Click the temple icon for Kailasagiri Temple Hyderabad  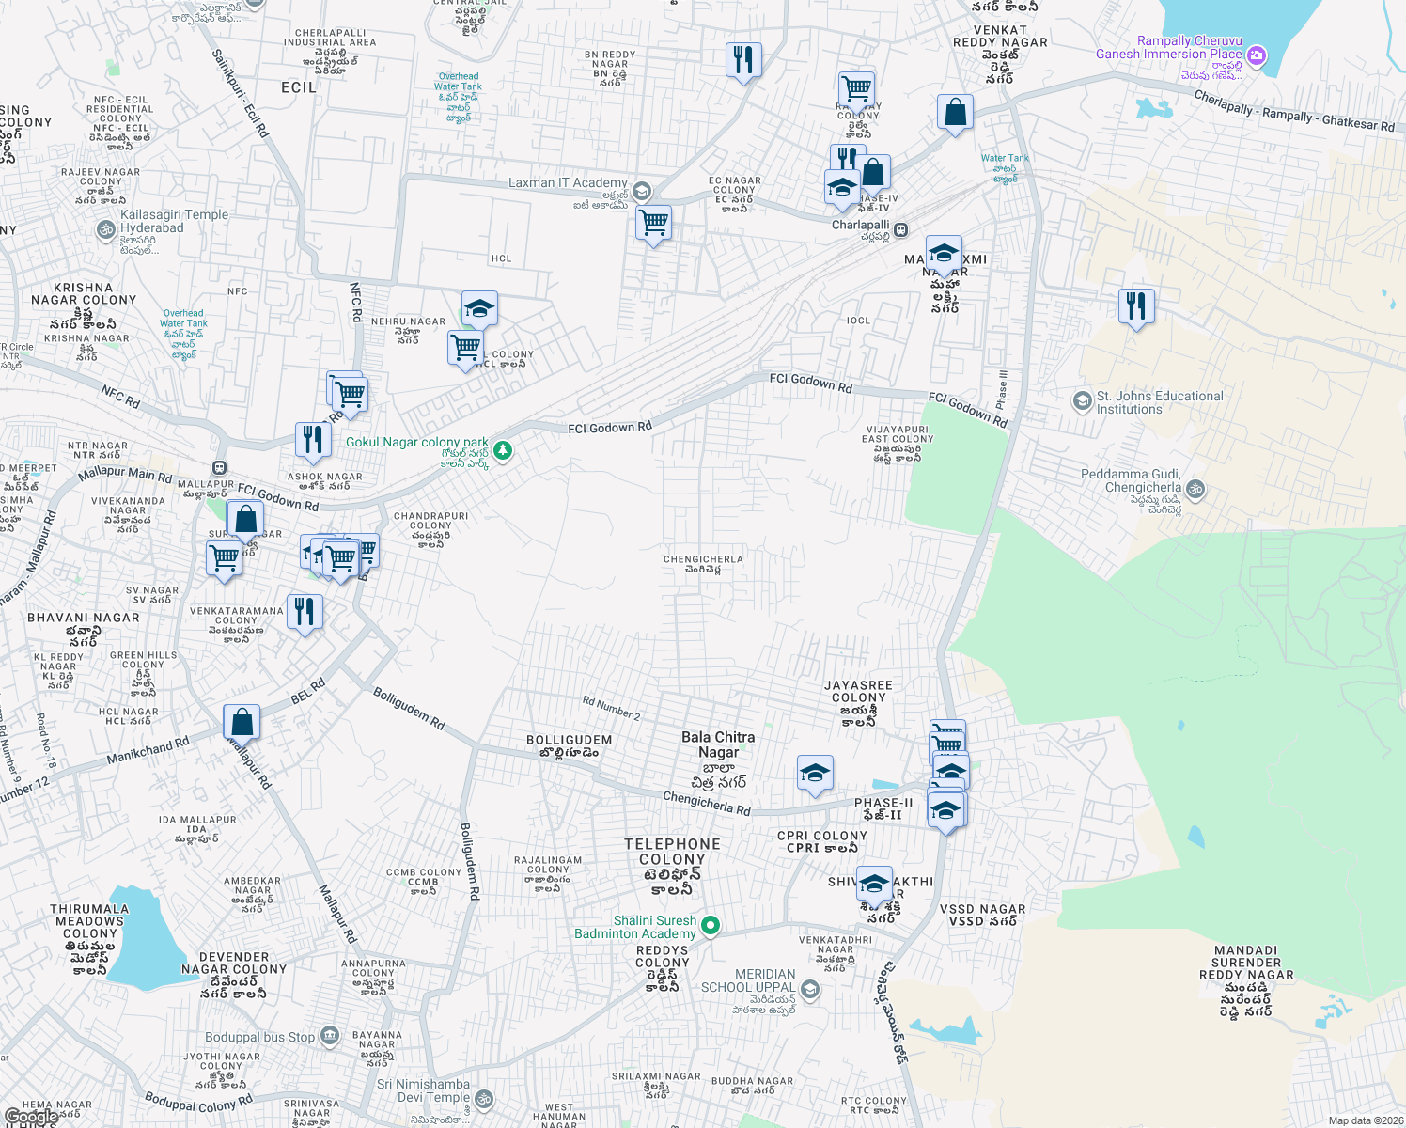(103, 228)
